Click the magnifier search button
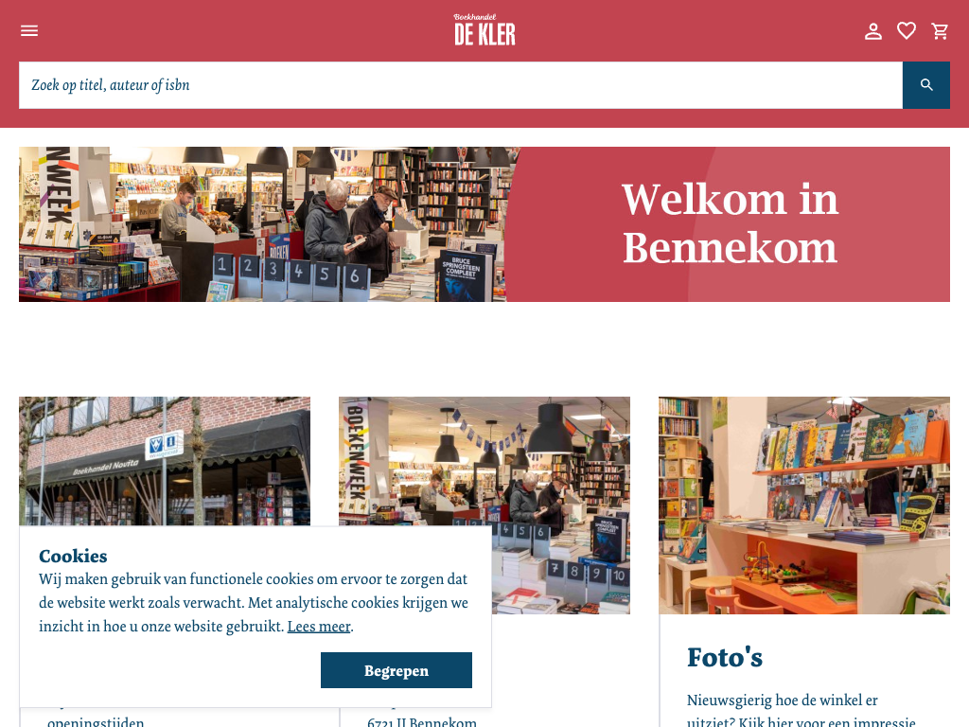Screen dimensions: 969x727 point(926,85)
